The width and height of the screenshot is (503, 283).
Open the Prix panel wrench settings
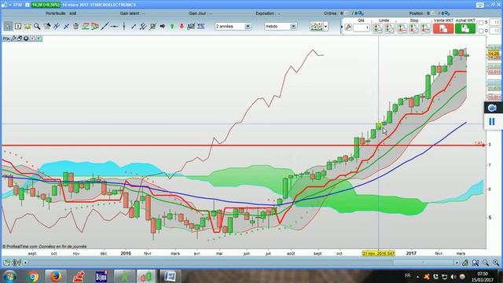click(x=13, y=39)
